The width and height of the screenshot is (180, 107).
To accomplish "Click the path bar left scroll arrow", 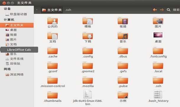I will point(37,10).
